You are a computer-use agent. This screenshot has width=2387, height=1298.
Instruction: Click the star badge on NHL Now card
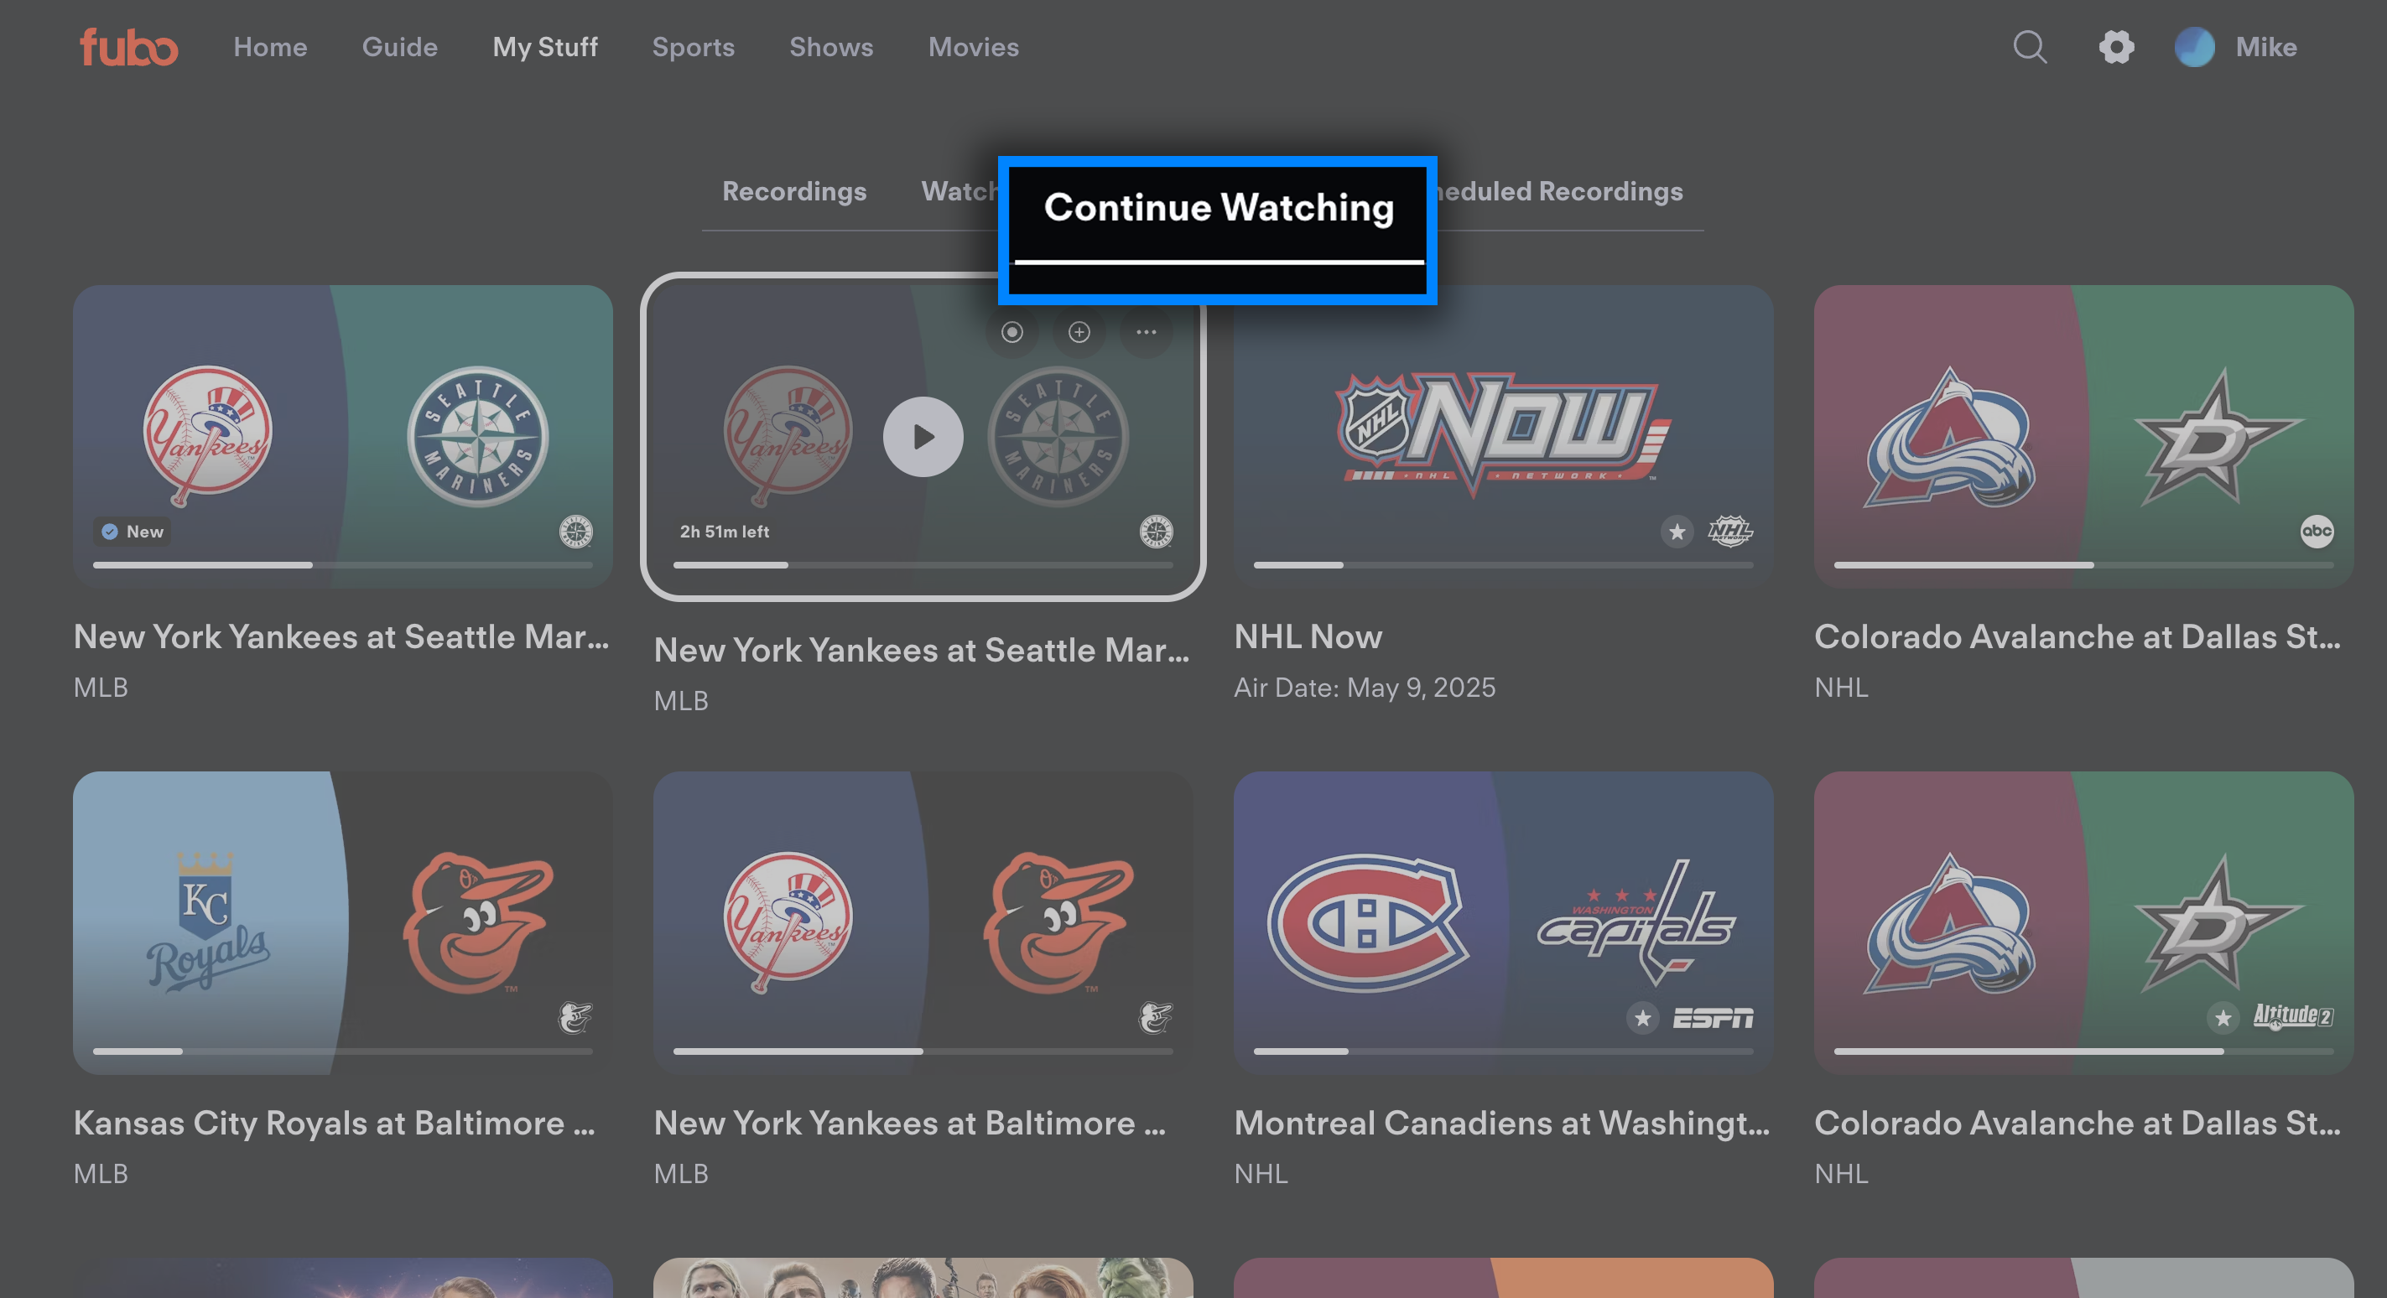point(1677,532)
